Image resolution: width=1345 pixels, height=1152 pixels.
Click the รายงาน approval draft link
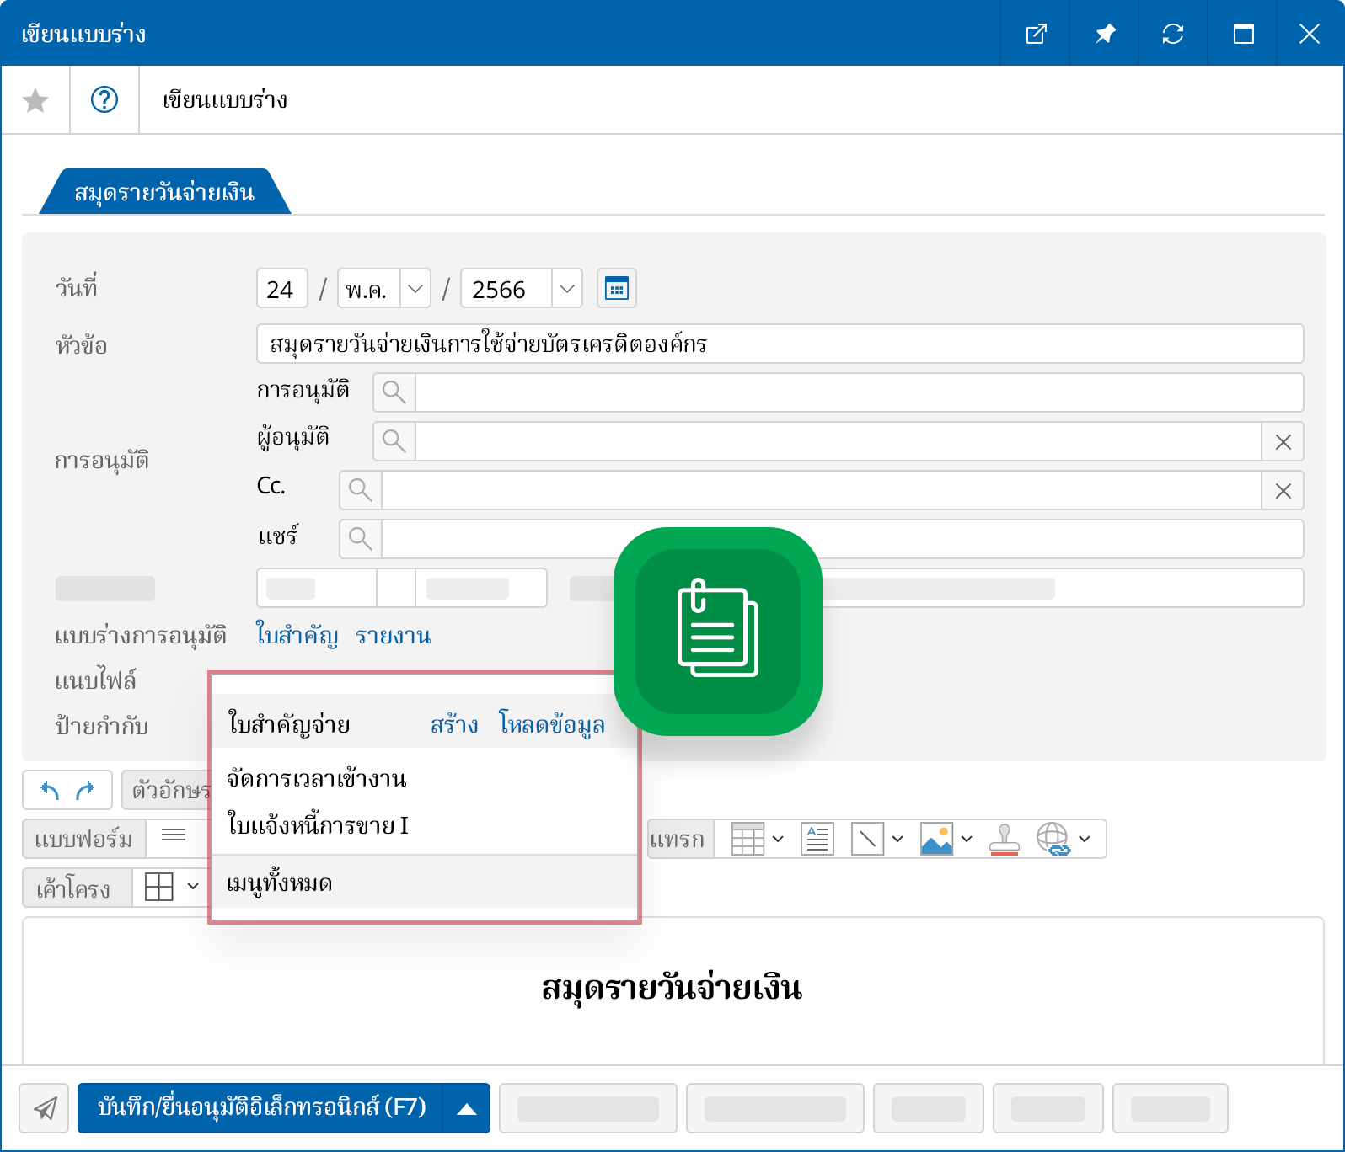(x=394, y=635)
